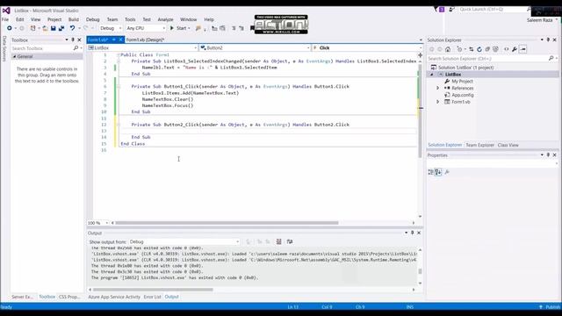Open the ListBox project scope dropdown
The width and height of the screenshot is (562, 316).
coord(142,47)
